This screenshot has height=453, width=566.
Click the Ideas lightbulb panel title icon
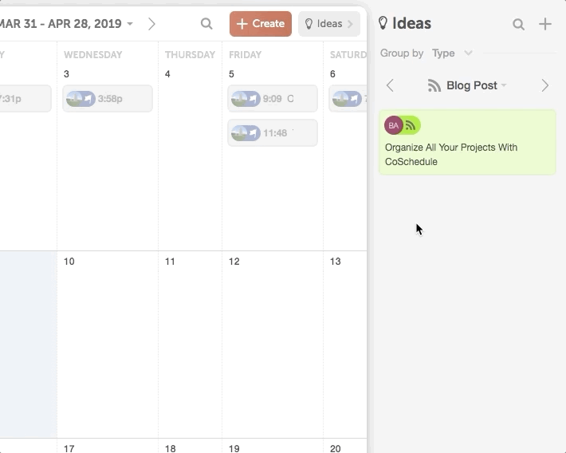[x=383, y=23]
